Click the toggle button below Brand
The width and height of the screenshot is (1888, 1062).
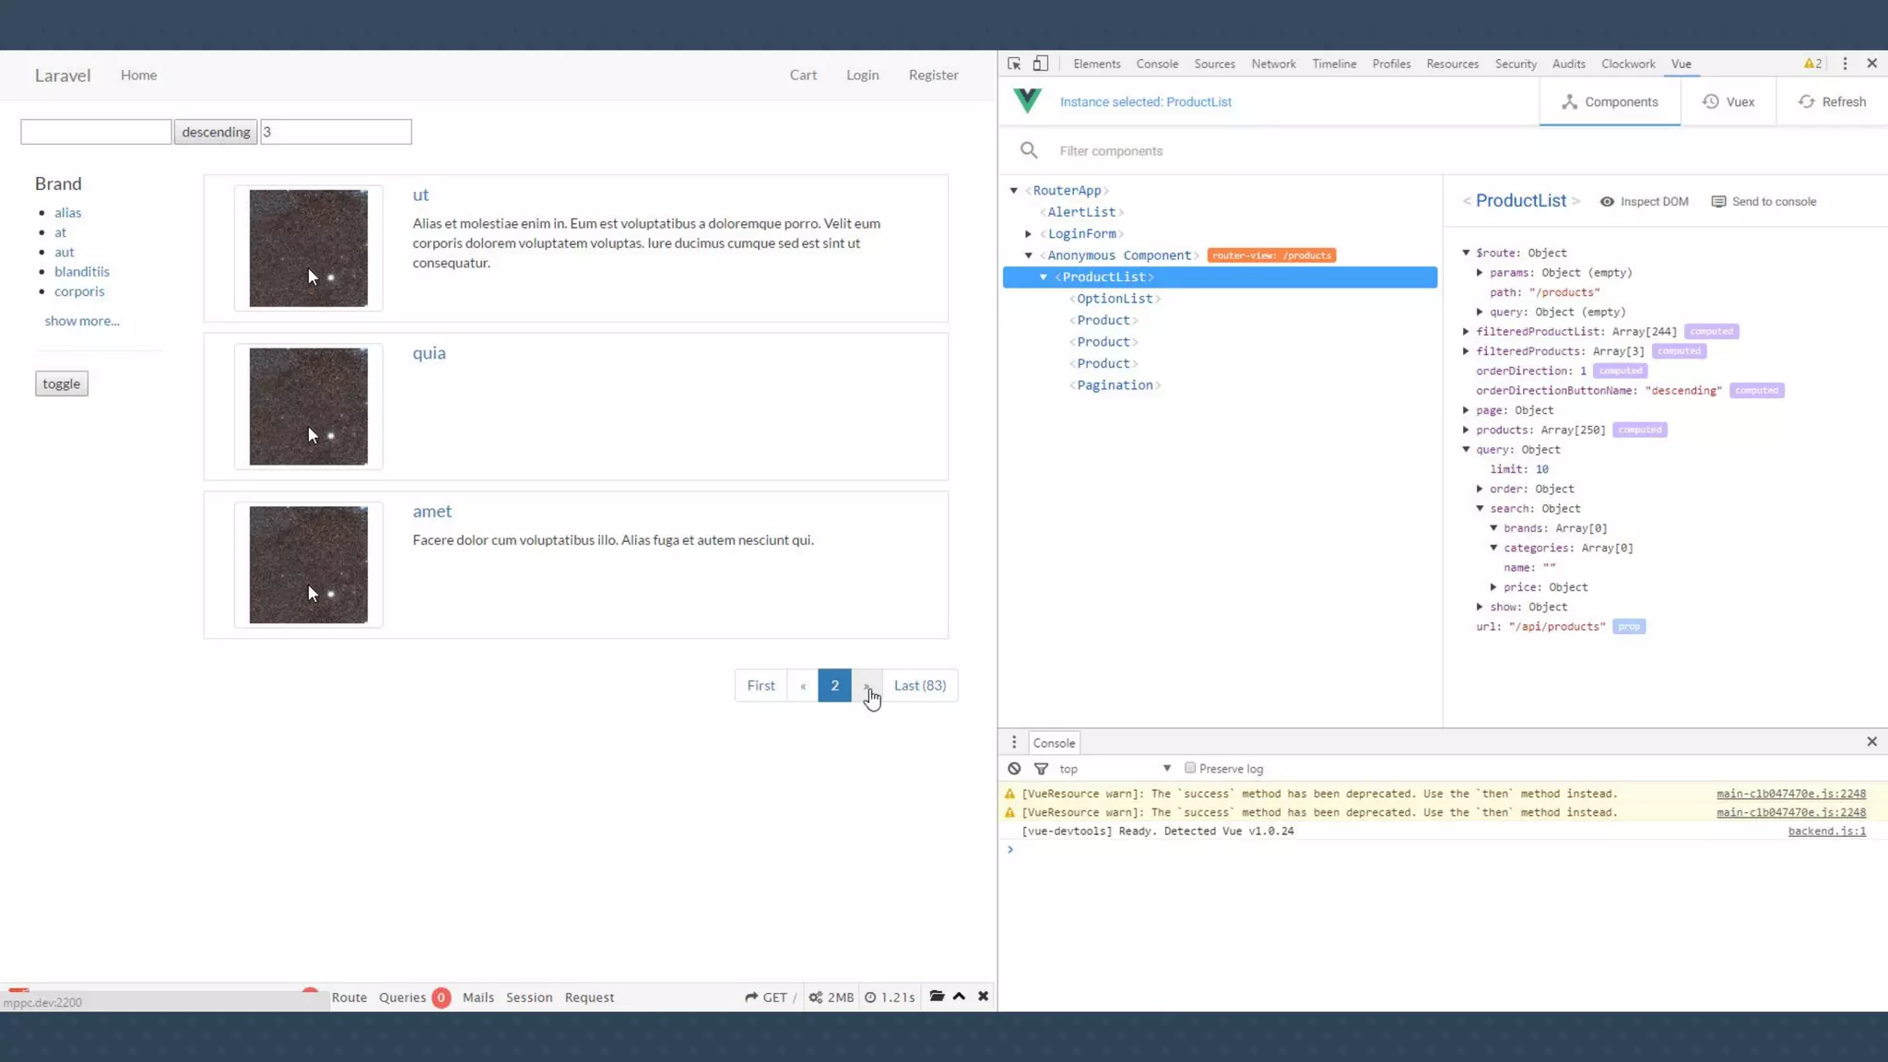pyautogui.click(x=61, y=383)
